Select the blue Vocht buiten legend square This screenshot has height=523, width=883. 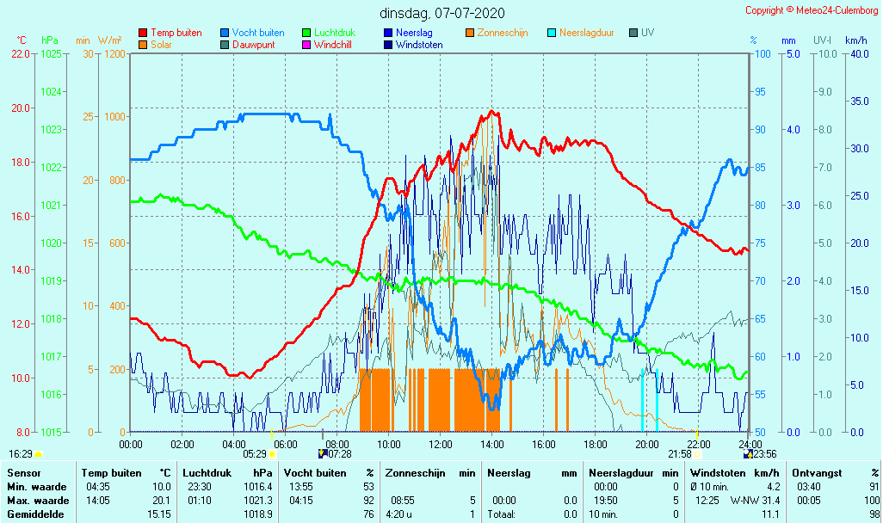(x=225, y=33)
